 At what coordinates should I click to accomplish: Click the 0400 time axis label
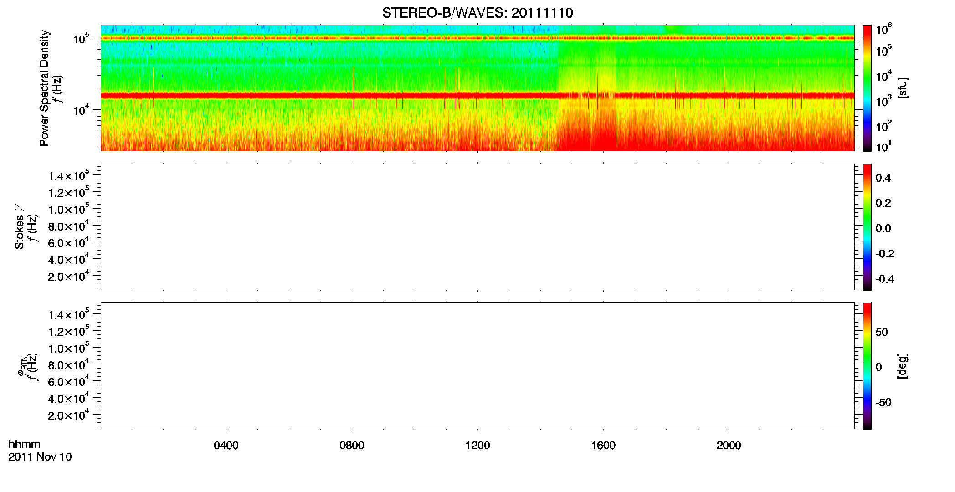pos(226,446)
